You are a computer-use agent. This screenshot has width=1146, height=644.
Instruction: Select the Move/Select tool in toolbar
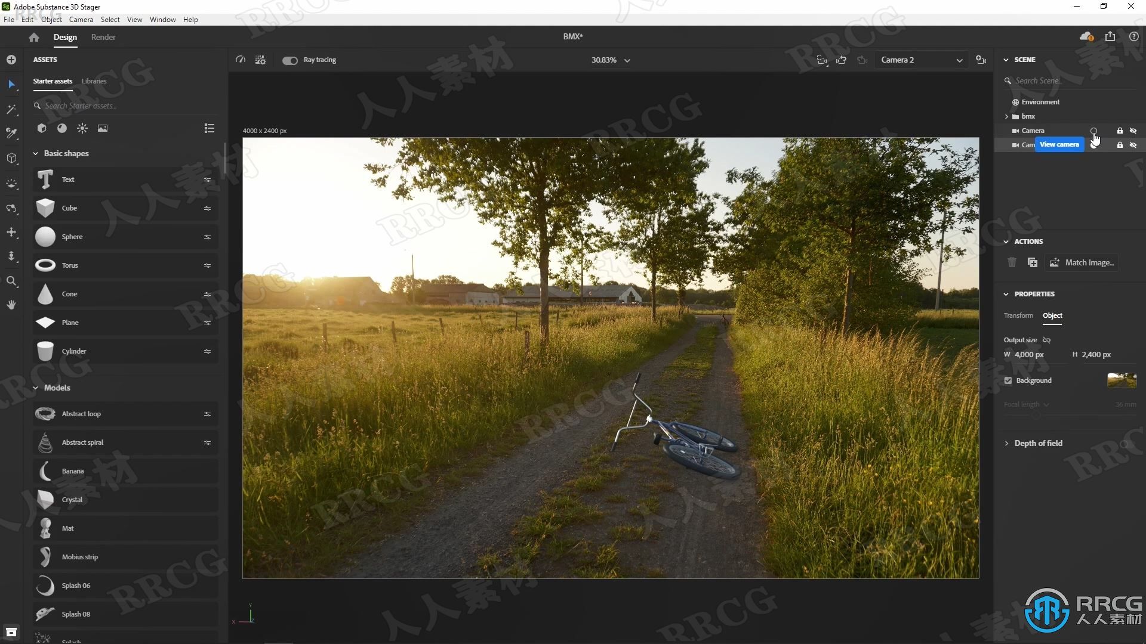click(x=12, y=84)
